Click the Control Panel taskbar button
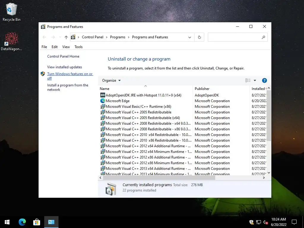 [x=51, y=222]
